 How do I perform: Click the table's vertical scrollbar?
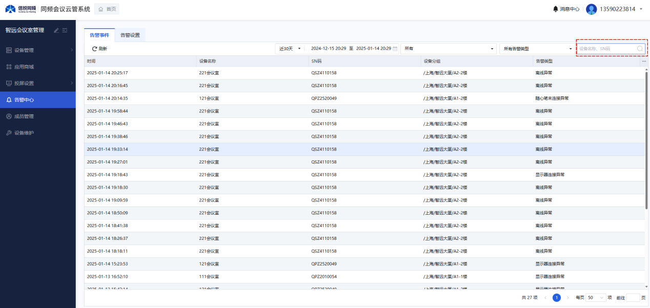pyautogui.click(x=646, y=138)
